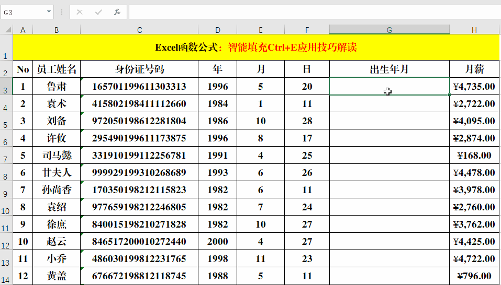Select row 1 header
Image resolution: width=501 pixels, height=285 pixels.
tap(6, 47)
